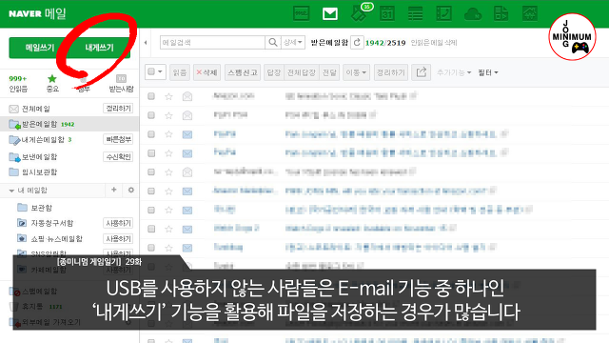Refresh the inbox with the reload icon
This screenshot has width=609, height=343.
point(357,42)
